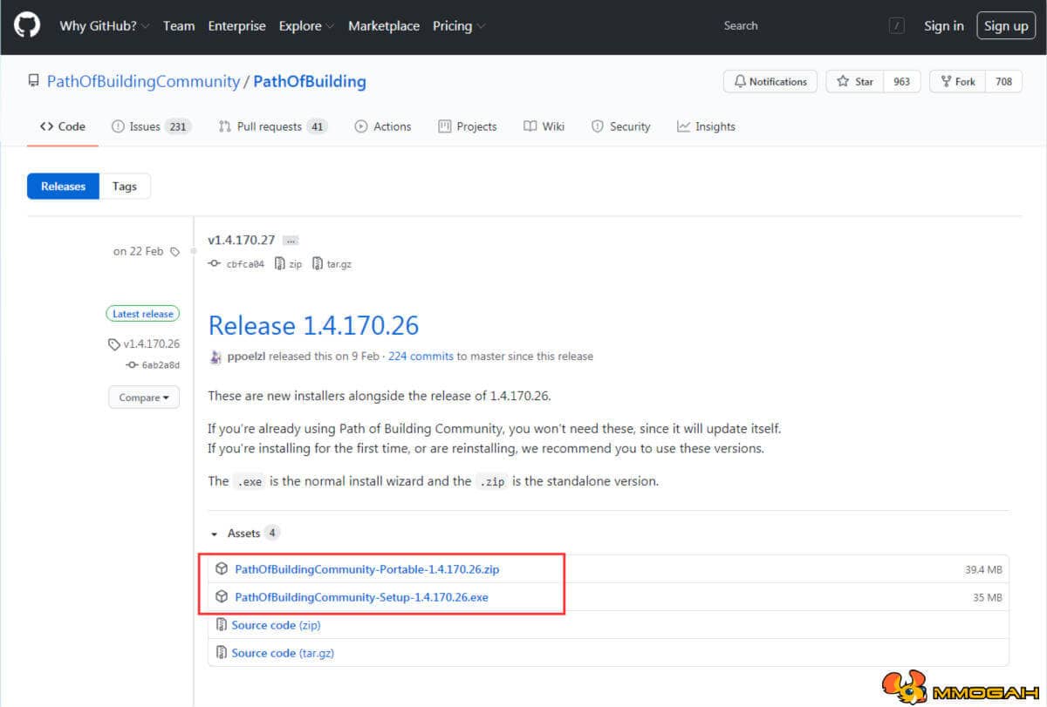This screenshot has width=1047, height=707.
Task: Click the Sign up button
Action: click(x=1006, y=26)
